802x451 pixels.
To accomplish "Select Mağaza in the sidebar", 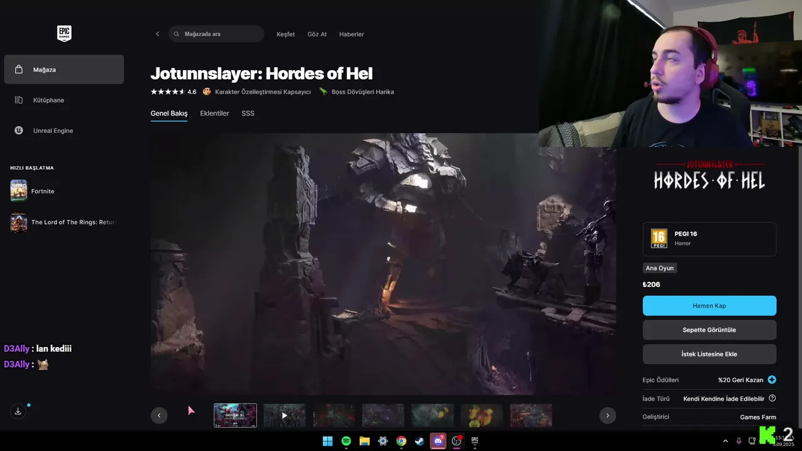I will (64, 70).
